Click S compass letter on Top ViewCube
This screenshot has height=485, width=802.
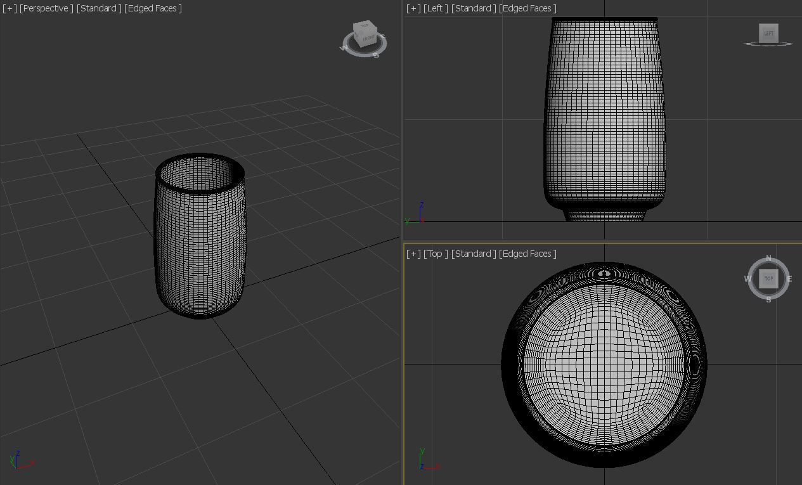pyautogui.click(x=768, y=299)
